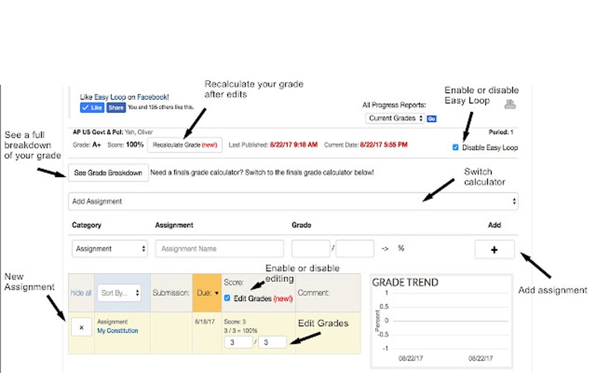This screenshot has height=373, width=596.
Task: Click the × icon to remove My Constitution assignment
Action: [81, 327]
